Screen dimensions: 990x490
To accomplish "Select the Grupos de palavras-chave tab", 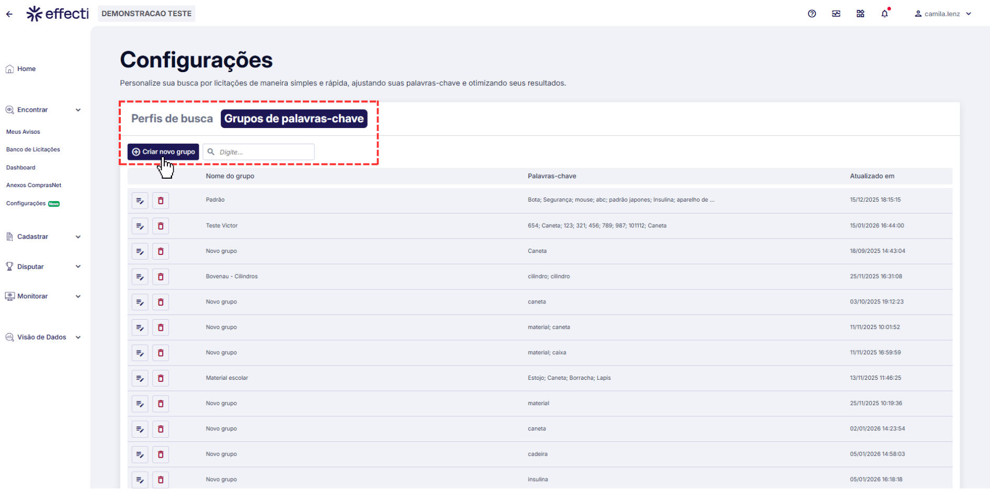I will tap(293, 119).
